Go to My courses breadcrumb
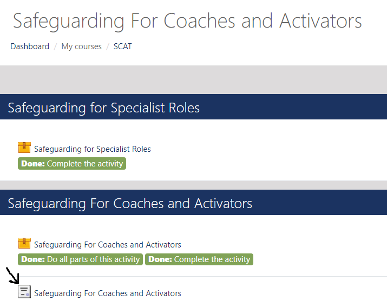Viewport: 387px width, 308px height. pos(81,46)
